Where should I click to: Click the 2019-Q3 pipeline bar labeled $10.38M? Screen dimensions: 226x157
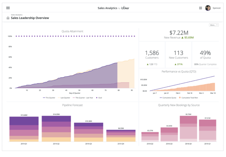point(88,132)
